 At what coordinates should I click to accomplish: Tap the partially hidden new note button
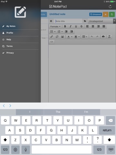click(44, 15)
